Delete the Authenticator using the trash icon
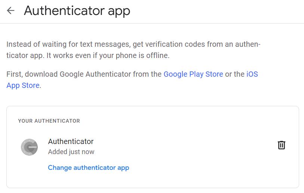The image size is (304, 193). pyautogui.click(x=281, y=145)
